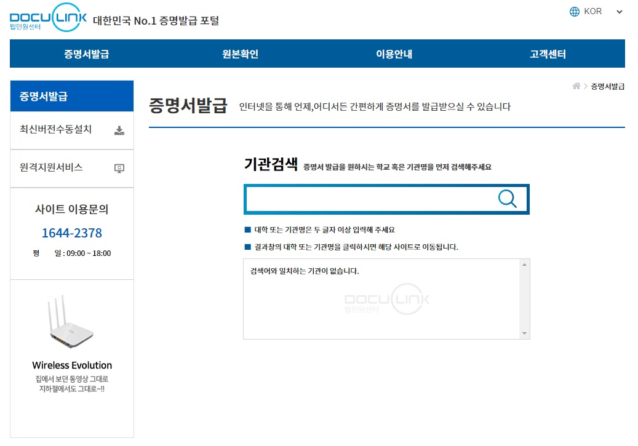This screenshot has height=446, width=638.
Task: Open the 원본확인 menu
Action: pos(241,54)
